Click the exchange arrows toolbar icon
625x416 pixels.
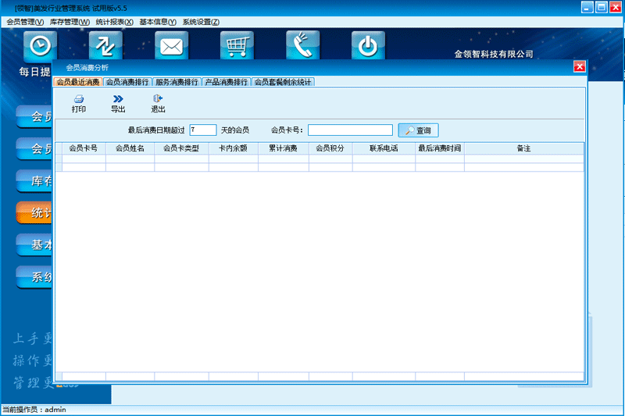pyautogui.click(x=105, y=45)
